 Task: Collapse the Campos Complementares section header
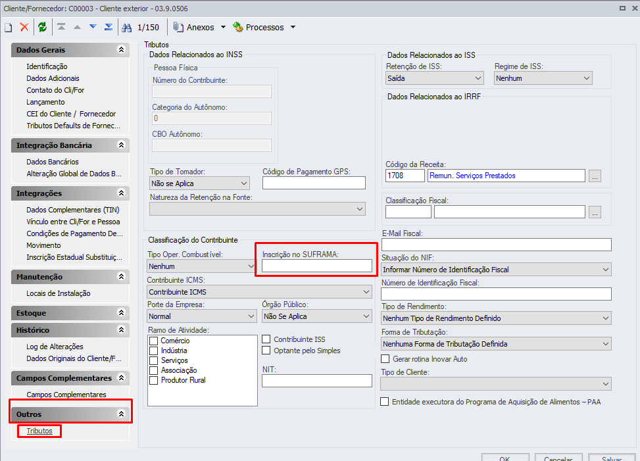point(121,377)
